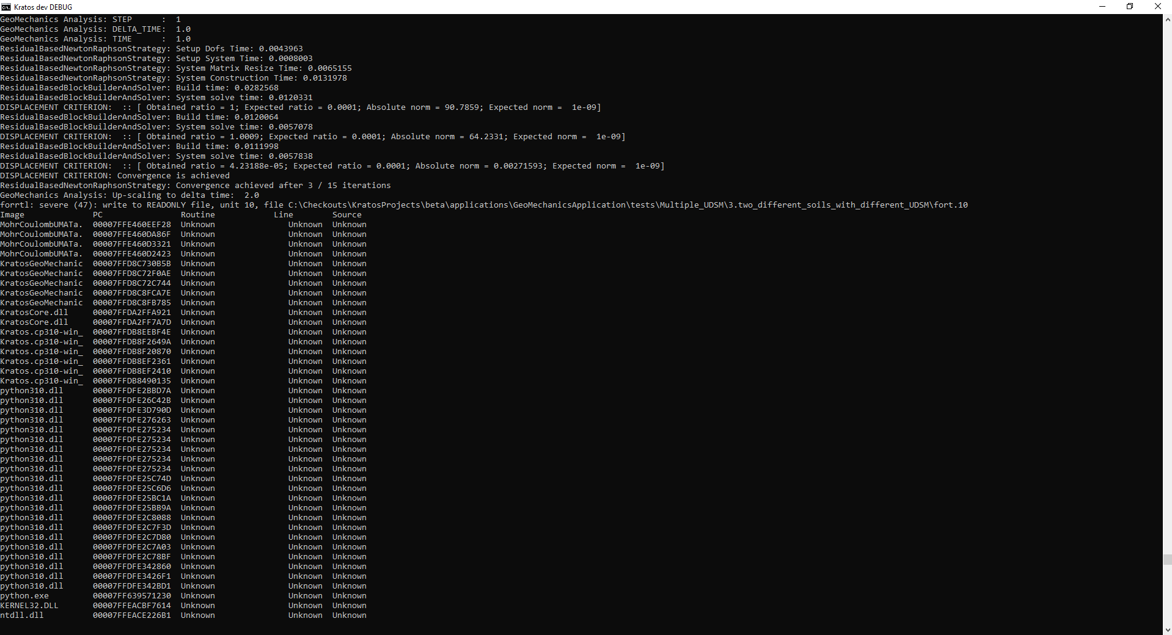Click 'Setup System Time: 0.0008003'

point(244,59)
